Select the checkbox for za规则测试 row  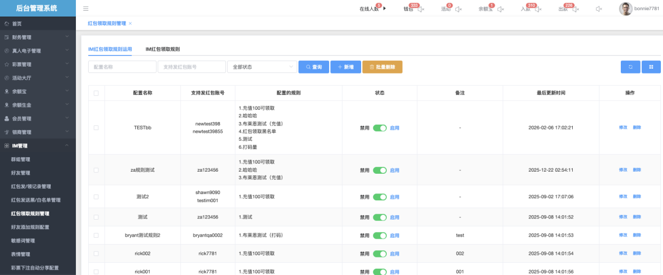[96, 170]
